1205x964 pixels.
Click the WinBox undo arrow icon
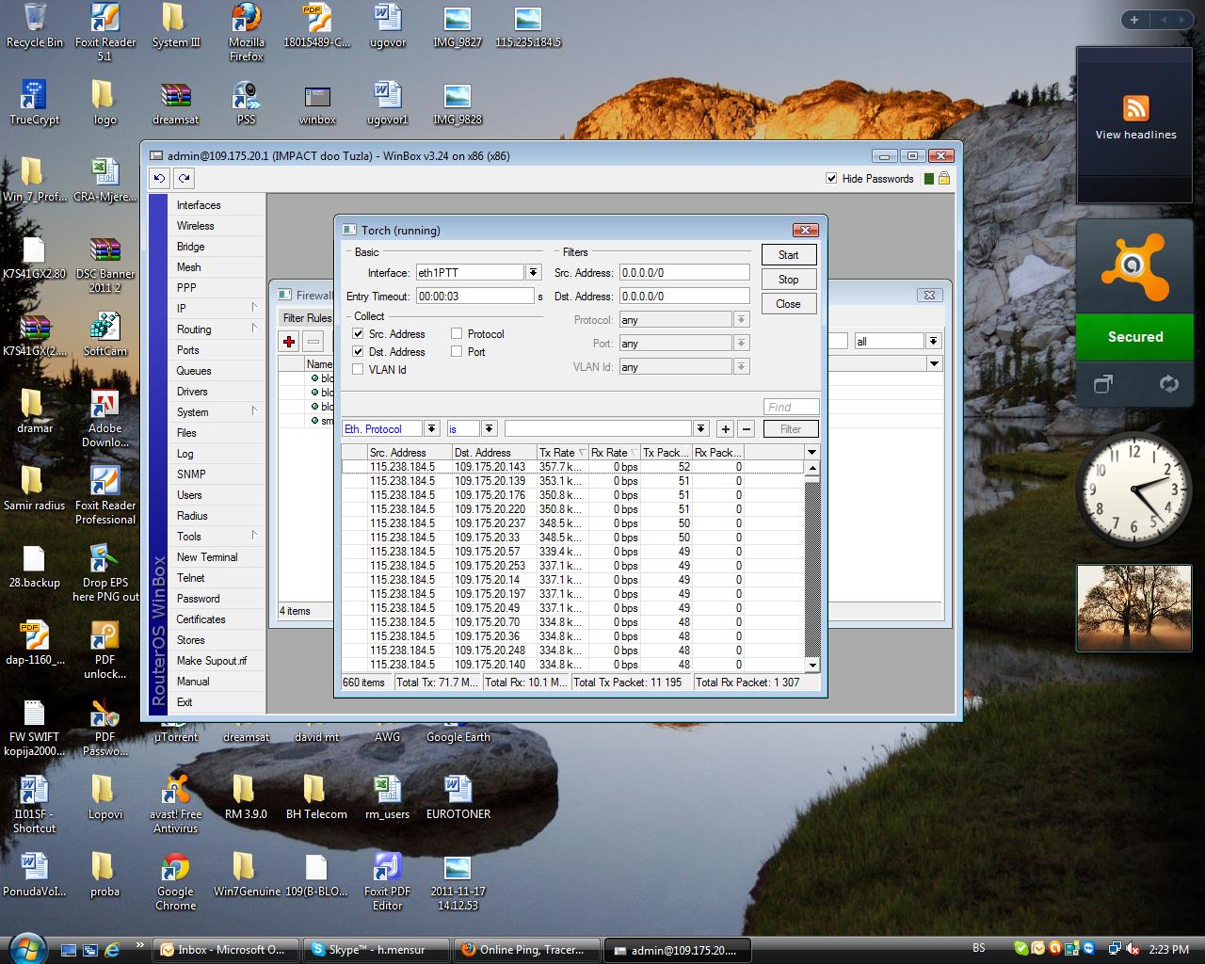pos(159,178)
